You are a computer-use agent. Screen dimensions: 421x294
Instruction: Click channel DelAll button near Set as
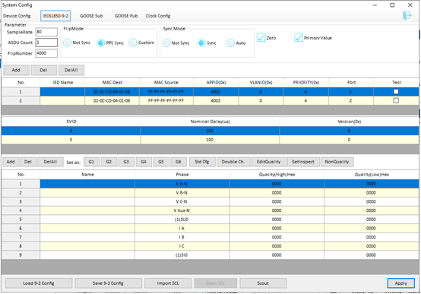50,162
